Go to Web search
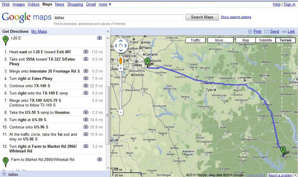Viewport: 298px width, 177px height. [6, 4]
